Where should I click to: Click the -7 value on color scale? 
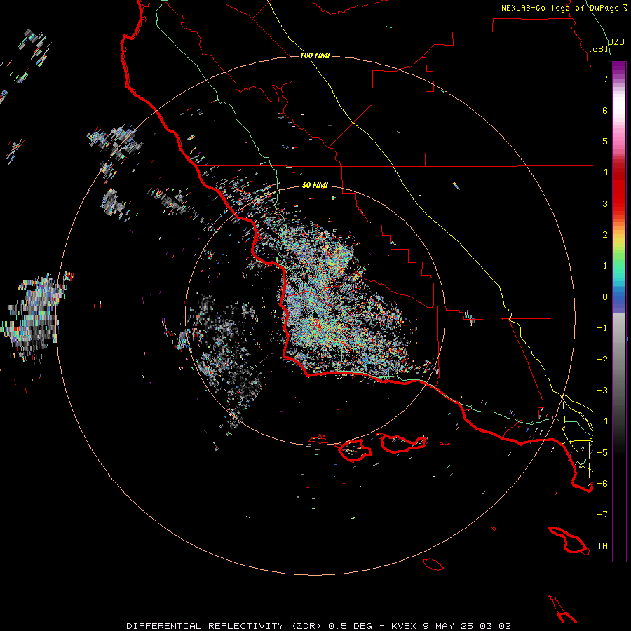pos(602,515)
